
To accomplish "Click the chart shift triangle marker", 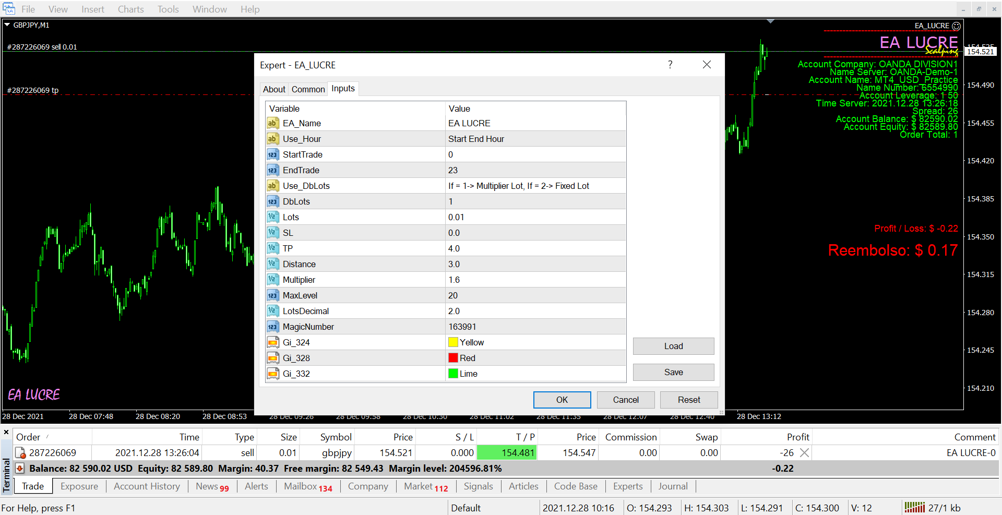I will 770,21.
